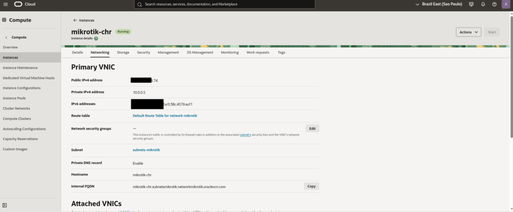Click the search resources input field
Image resolution: width=513 pixels, height=212 pixels.
click(x=225, y=4)
